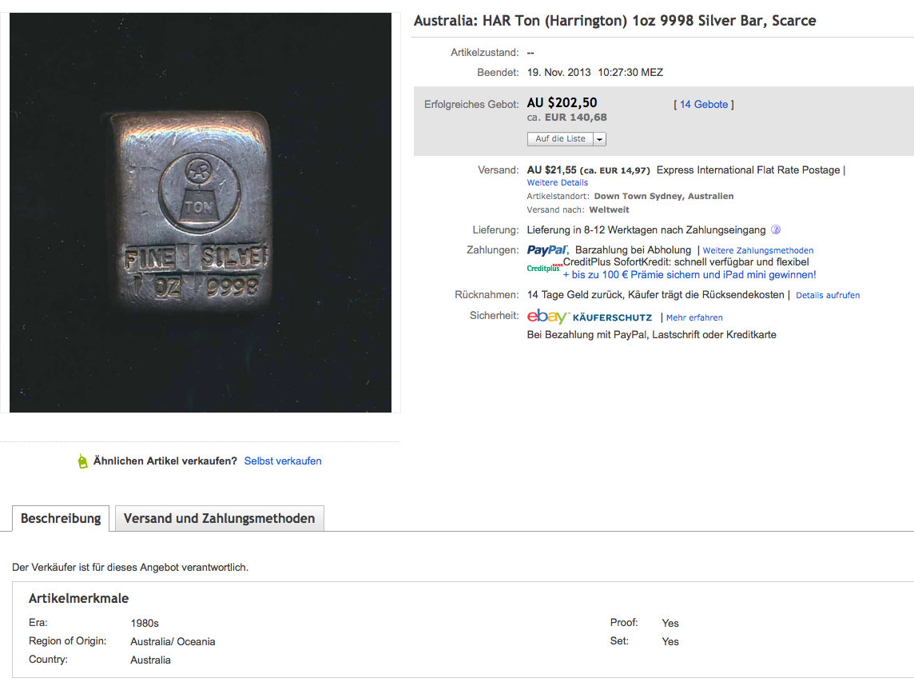The image size is (914, 682).
Task: Click the Selbst verkaufen link
Action: coord(283,461)
